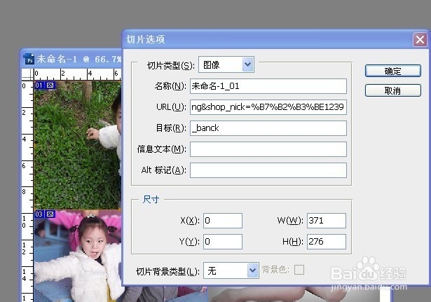Select the Y coordinate field

tap(223, 242)
